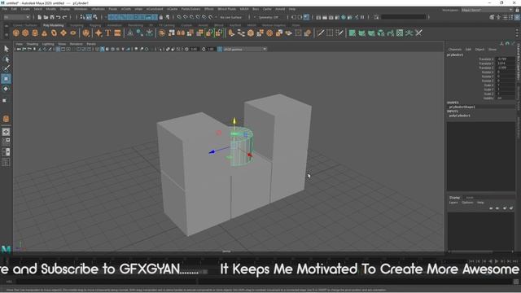Viewport: 521px width, 293px height.
Task: Click the Extrude shelf icon
Action: tap(231, 33)
